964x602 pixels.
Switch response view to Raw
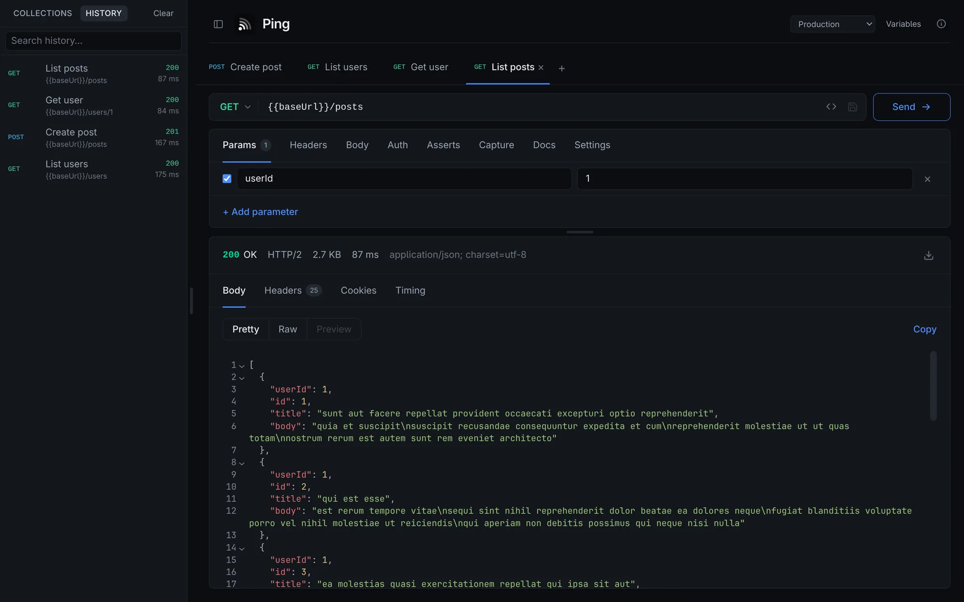point(288,329)
